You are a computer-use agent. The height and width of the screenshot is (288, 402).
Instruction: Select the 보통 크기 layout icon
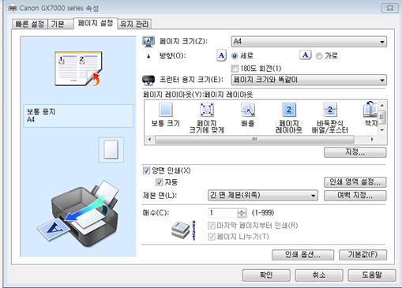pos(166,110)
